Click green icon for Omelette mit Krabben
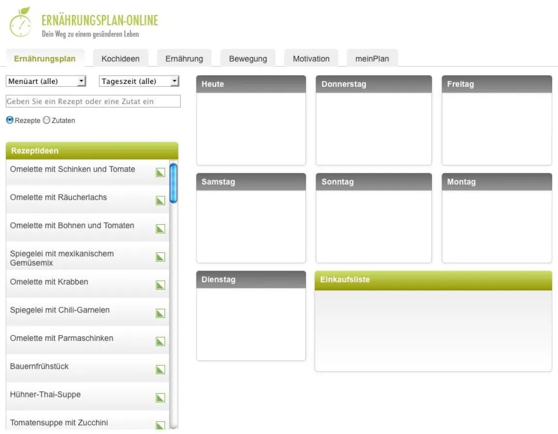The width and height of the screenshot is (558, 434). (160, 285)
